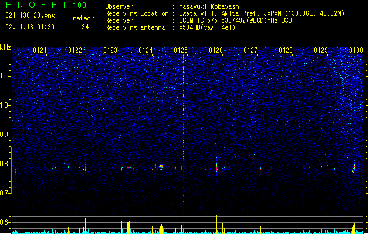This screenshot has height=234, width=369.
Task: Click receiver value ICOM IC-575 53.7492 MHz USB
Action: click(x=235, y=20)
